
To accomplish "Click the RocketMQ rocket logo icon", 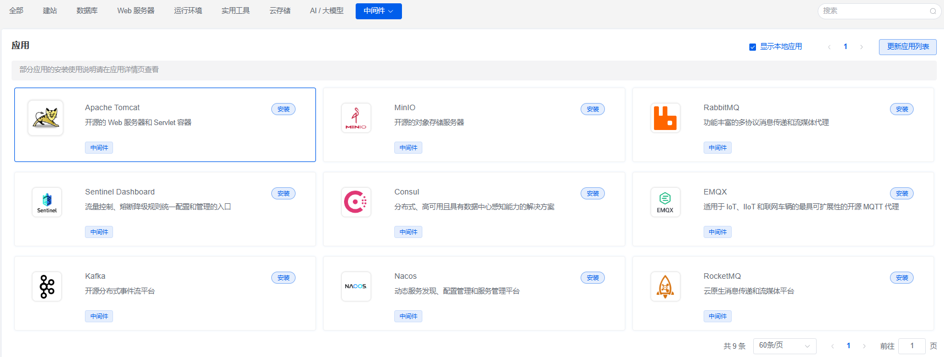I will click(x=665, y=286).
